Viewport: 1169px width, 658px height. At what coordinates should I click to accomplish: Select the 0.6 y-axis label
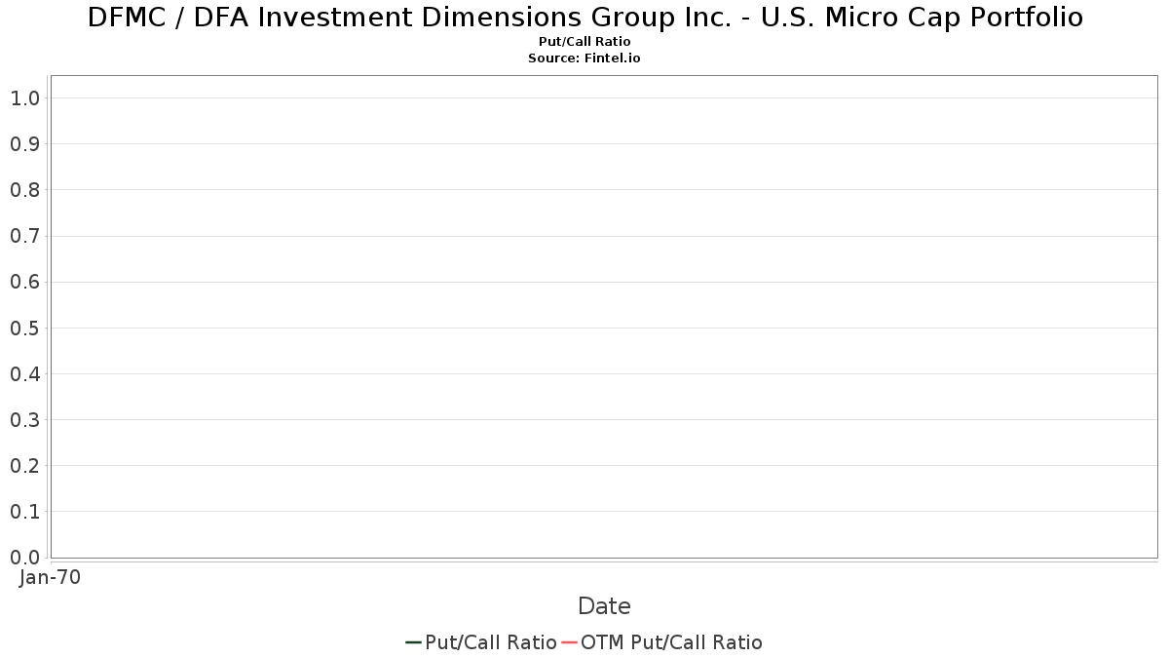coord(24,282)
